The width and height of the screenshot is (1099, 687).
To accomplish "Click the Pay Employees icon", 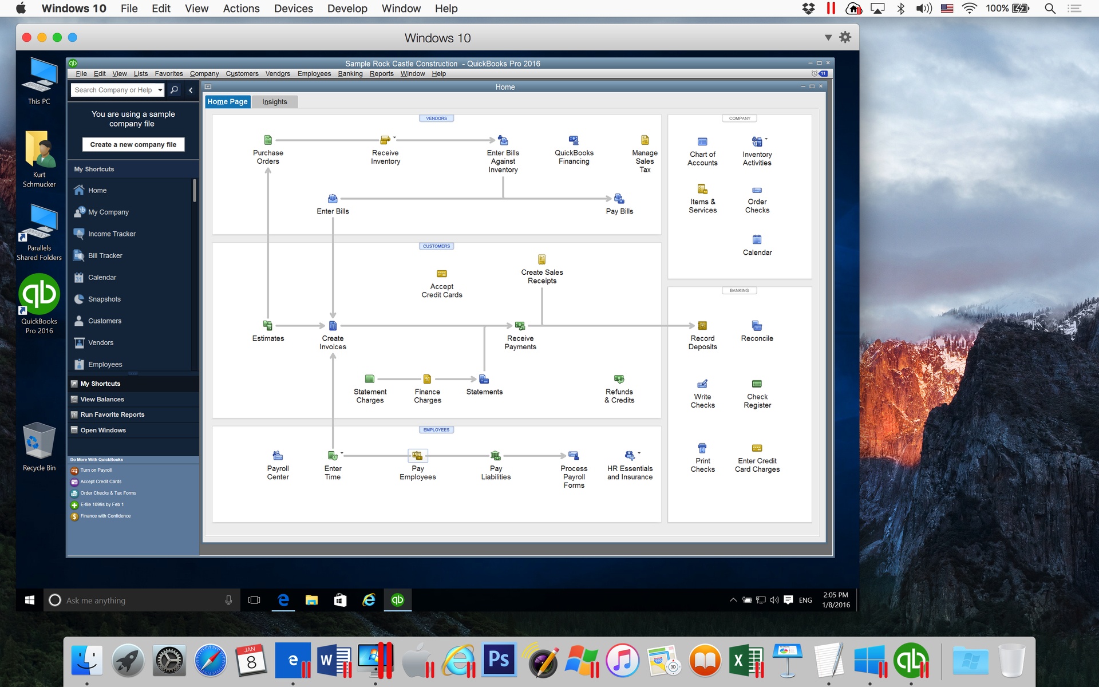I will click(417, 456).
